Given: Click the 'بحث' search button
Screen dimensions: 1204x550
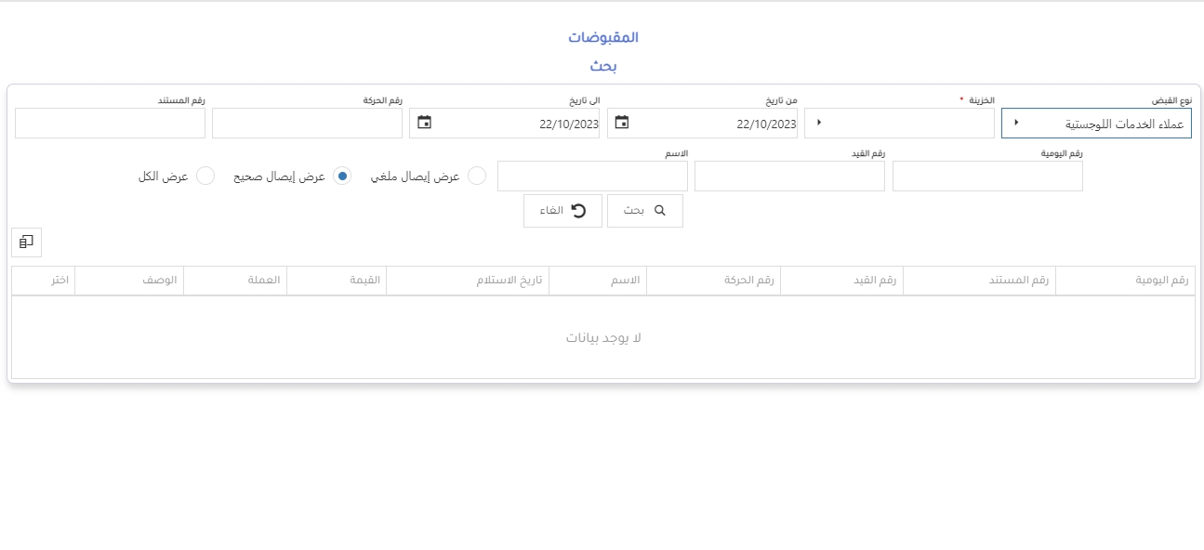Looking at the screenshot, I should point(645,211).
